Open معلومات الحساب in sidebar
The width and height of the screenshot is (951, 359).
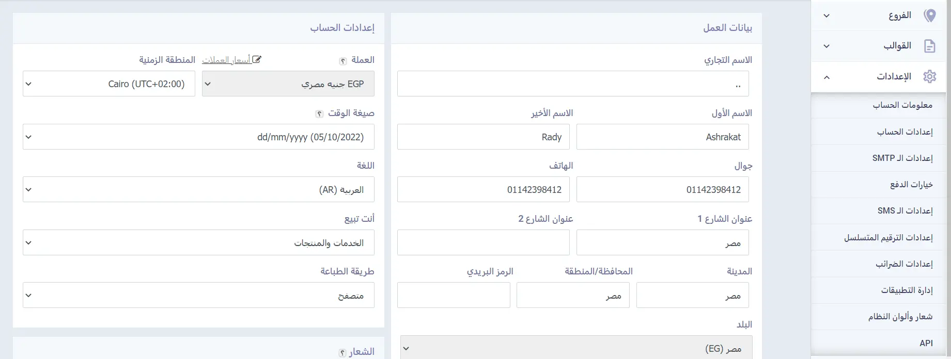(902, 105)
